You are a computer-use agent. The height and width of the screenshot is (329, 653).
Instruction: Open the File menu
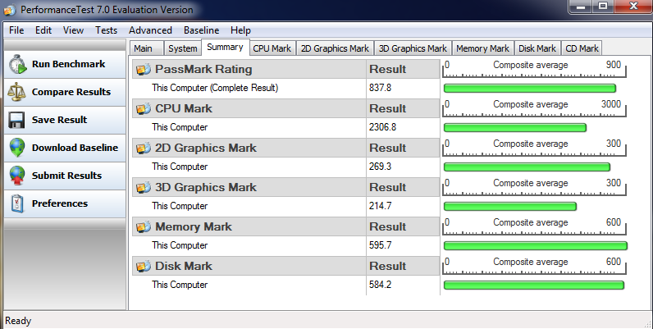point(16,30)
